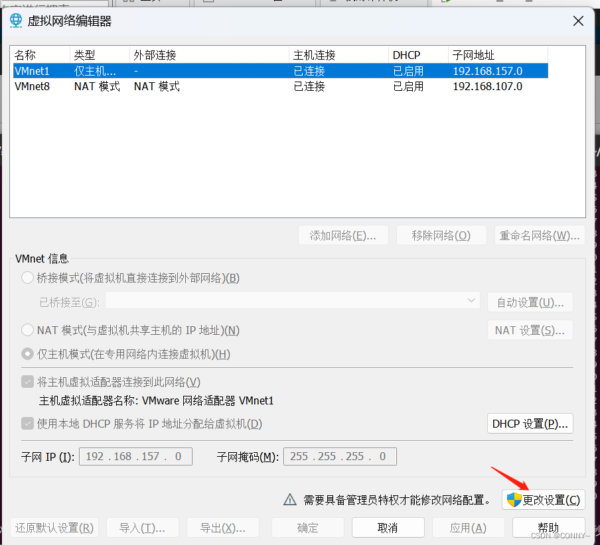Viewport: 600px width, 545px height.
Task: Click 已启用 DHCP cell in the VMnet8 row
Action: coord(408,86)
